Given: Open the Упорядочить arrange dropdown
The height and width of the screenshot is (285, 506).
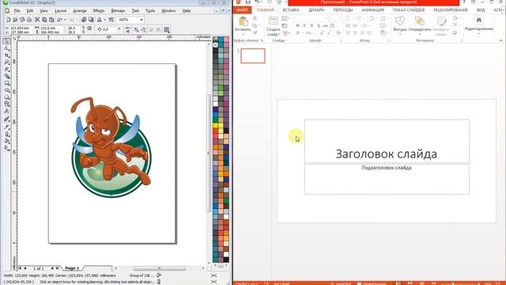Looking at the screenshot, I should (x=420, y=25).
